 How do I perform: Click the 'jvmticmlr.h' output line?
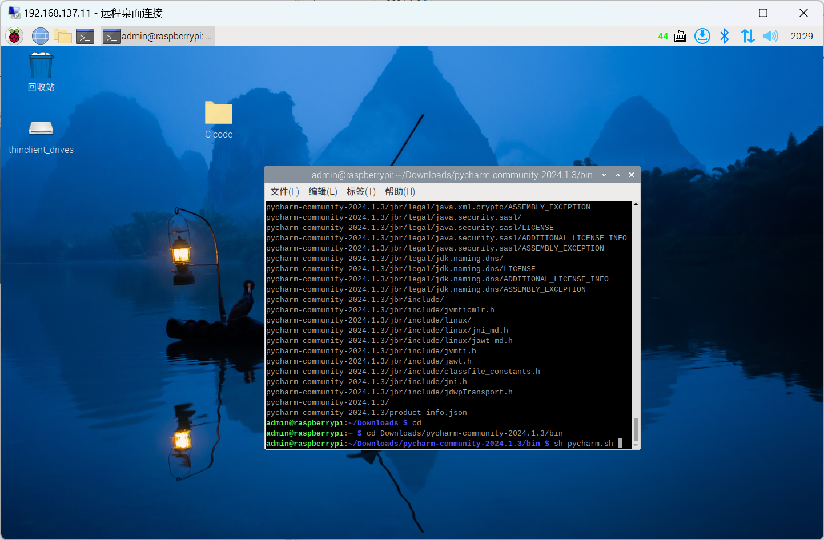coord(380,310)
